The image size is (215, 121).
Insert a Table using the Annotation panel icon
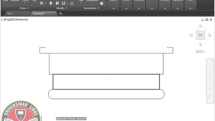pos(101,3)
